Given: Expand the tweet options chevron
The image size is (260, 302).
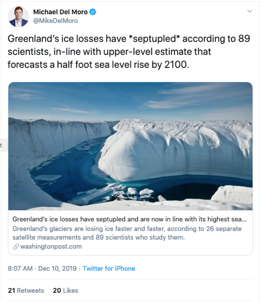Looking at the screenshot, I should click(250, 11).
